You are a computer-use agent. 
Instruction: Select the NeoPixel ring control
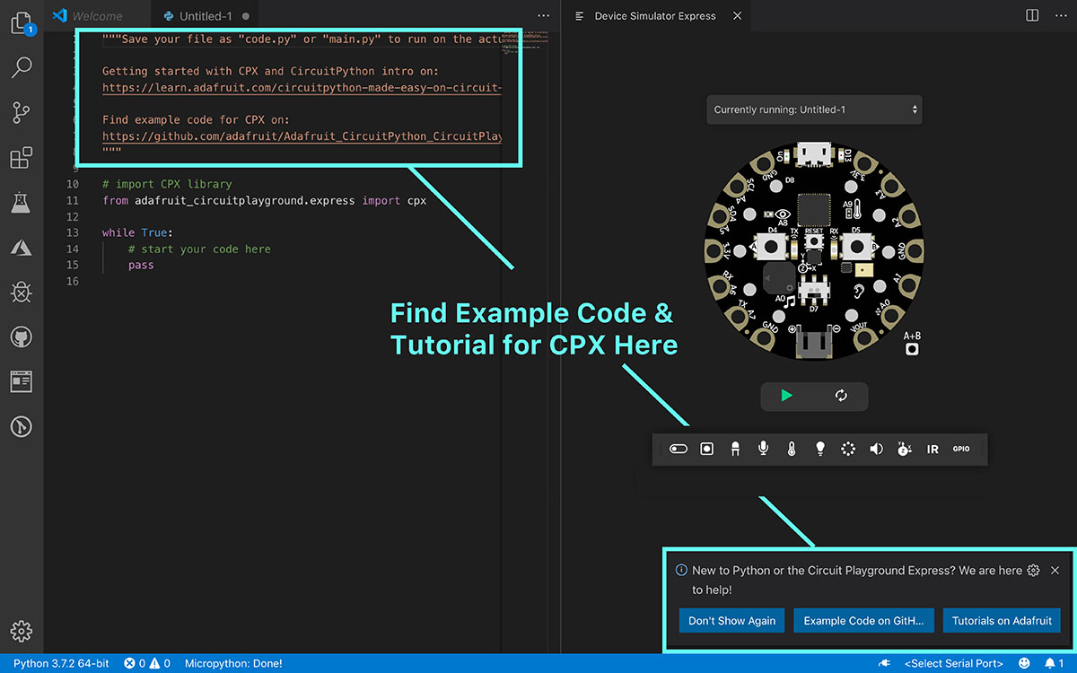848,449
